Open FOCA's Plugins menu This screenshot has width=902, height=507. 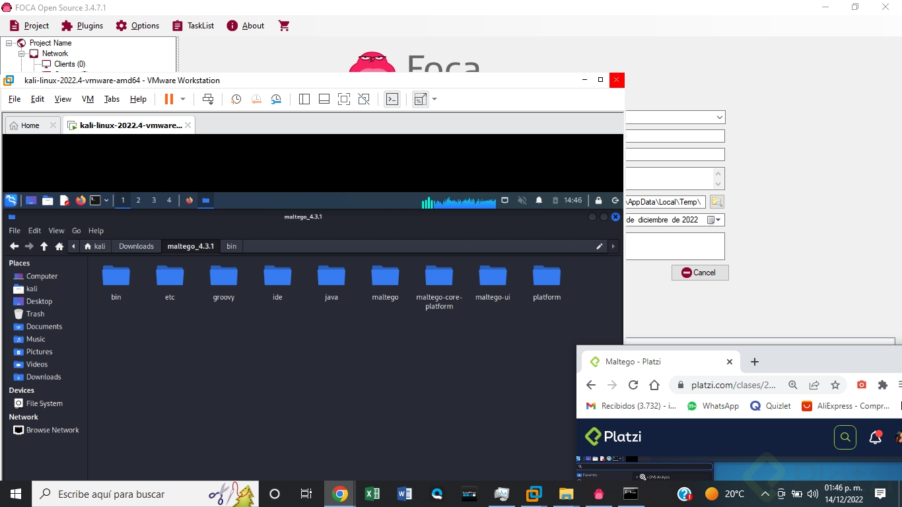(x=82, y=26)
